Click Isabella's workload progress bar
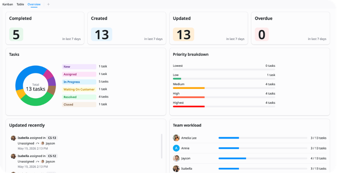Image resolution: width=337 pixels, height=173 pixels. pos(263,168)
